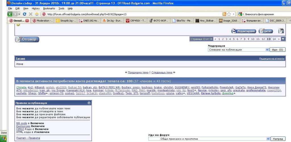
Task: Switch to the BikeTits tab
Action: [x=183, y=21]
